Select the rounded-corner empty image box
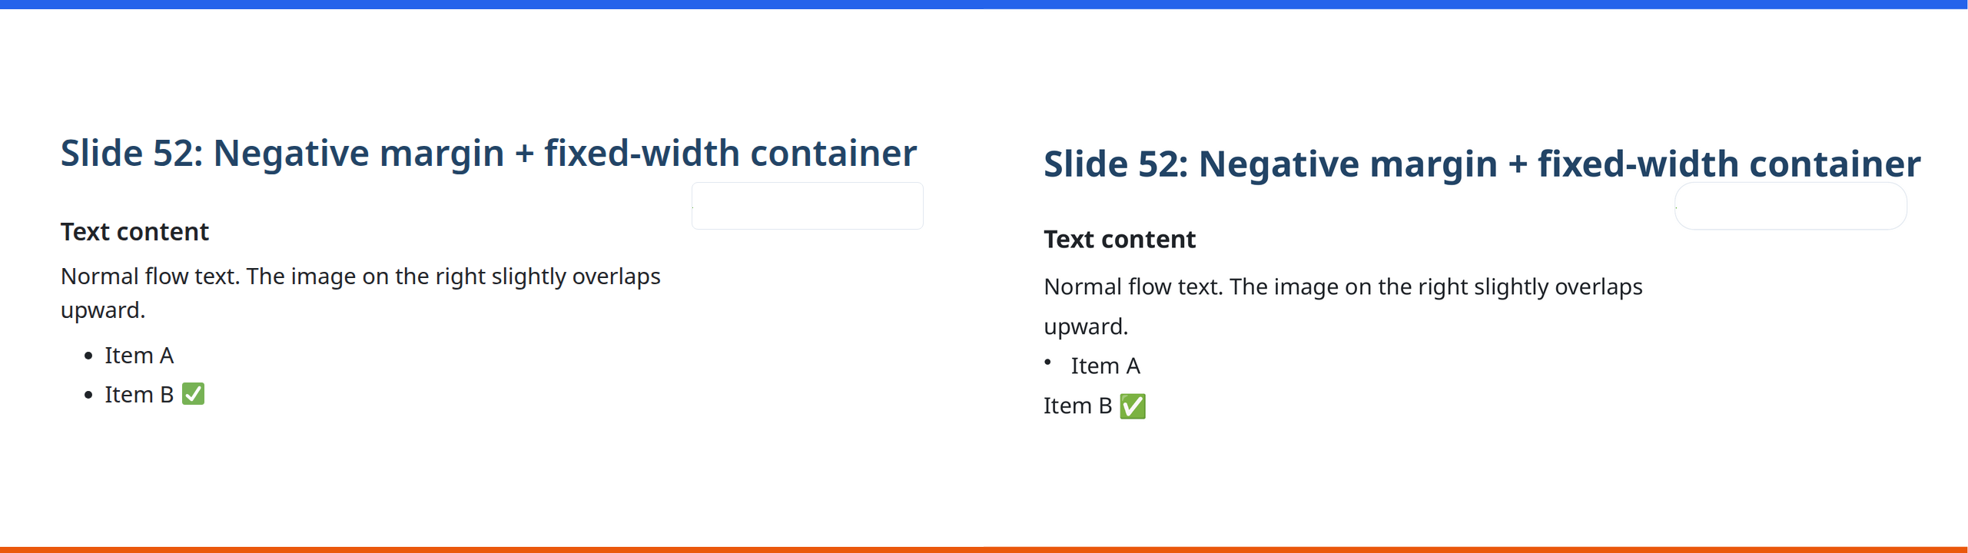The image size is (1968, 553). click(1790, 206)
